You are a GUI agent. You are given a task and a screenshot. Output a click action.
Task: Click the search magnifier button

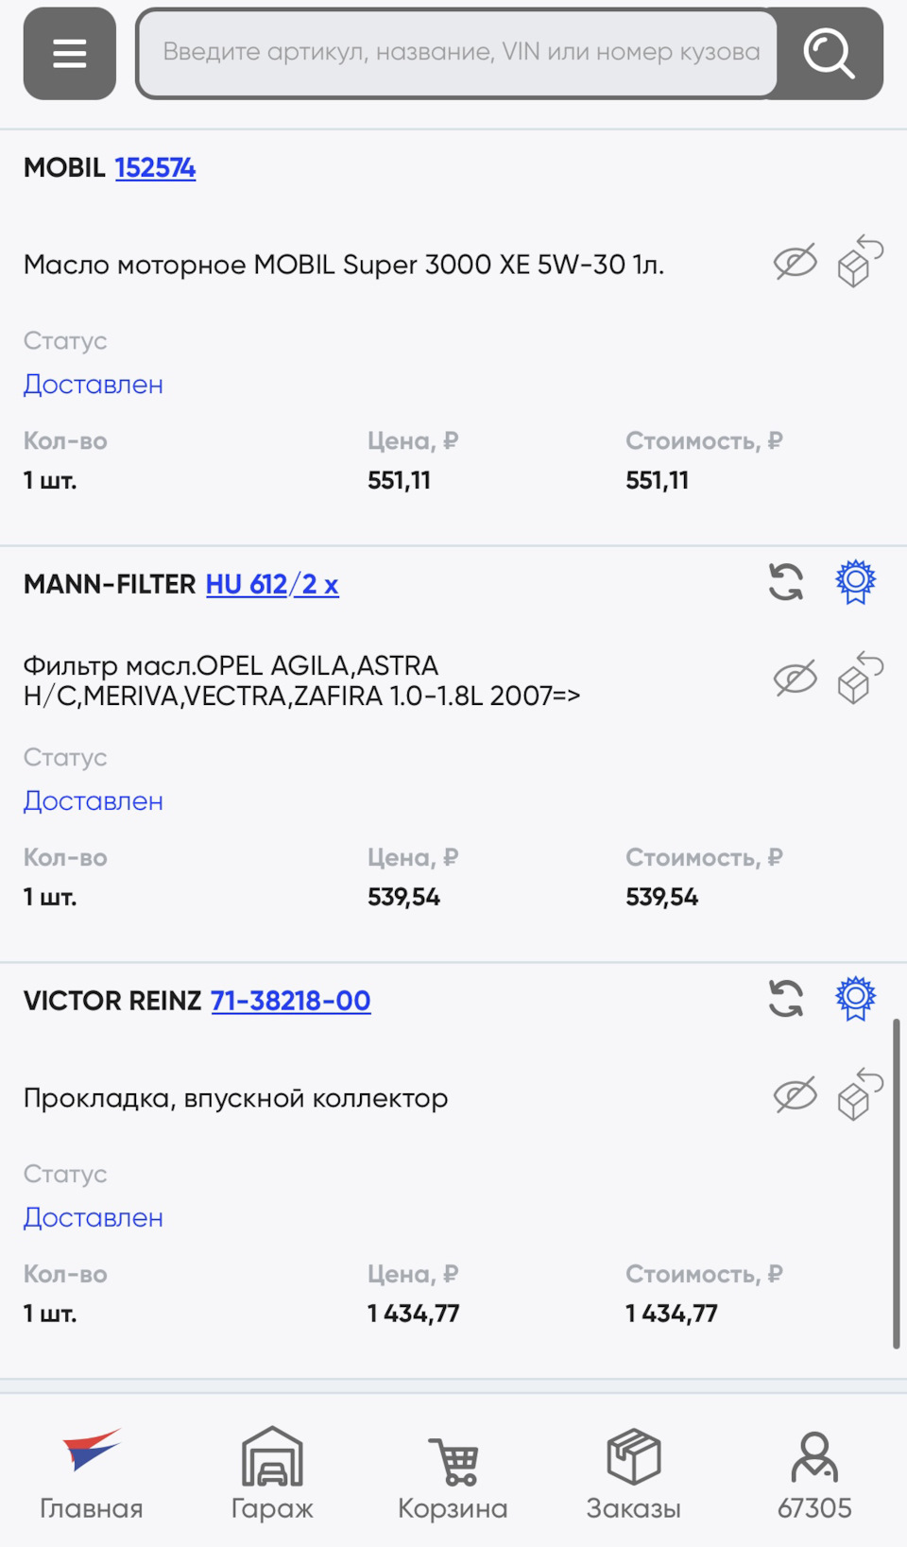pyautogui.click(x=829, y=54)
